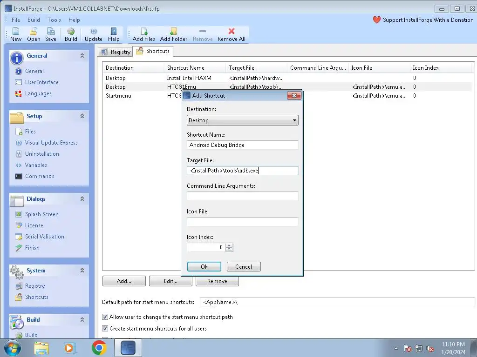Toggle Allow user to change start menu path

point(105,317)
